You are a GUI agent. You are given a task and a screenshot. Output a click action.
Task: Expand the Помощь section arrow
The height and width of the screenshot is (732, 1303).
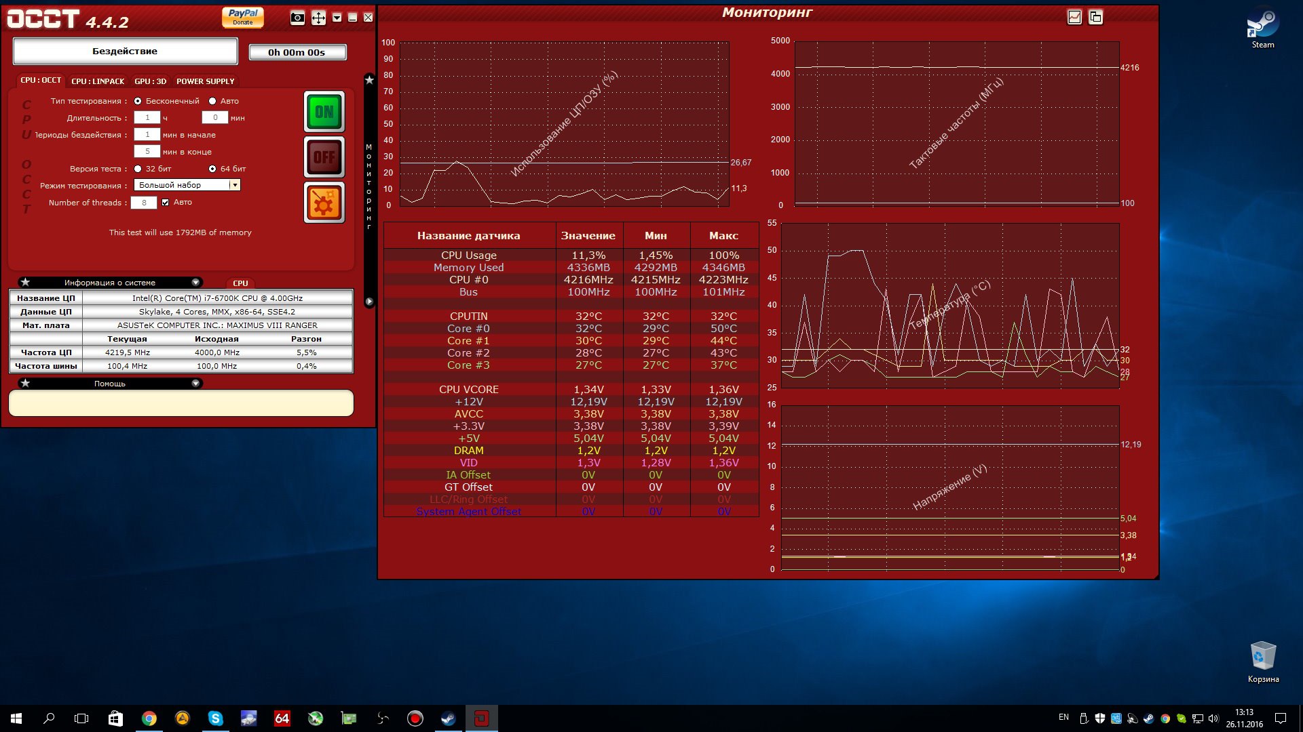(195, 384)
